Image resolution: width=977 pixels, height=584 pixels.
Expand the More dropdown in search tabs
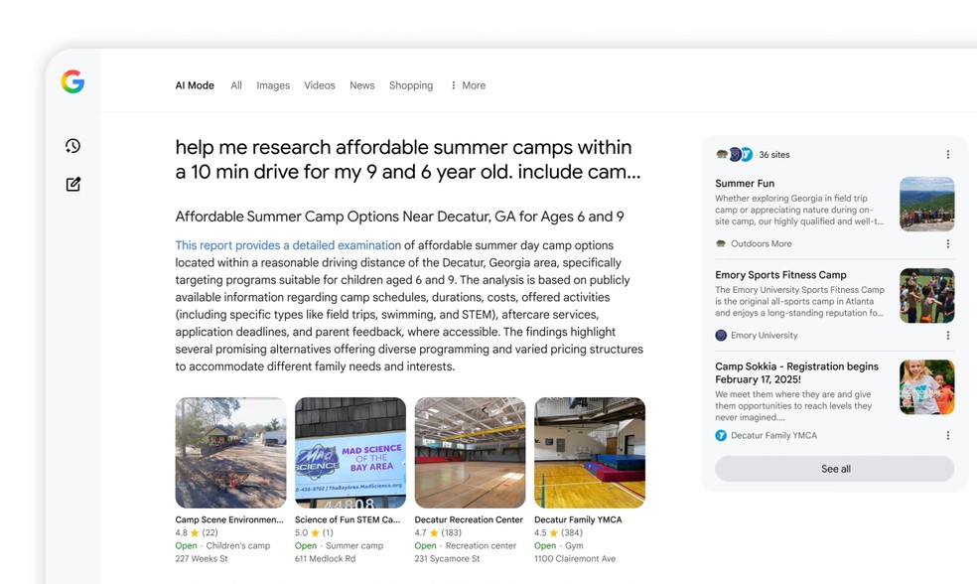click(x=468, y=85)
